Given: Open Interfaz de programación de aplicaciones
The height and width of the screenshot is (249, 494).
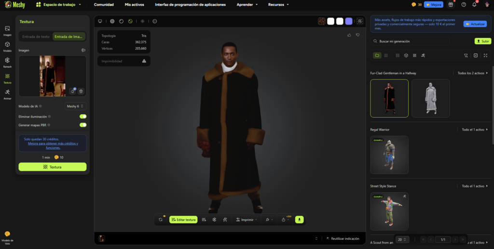Looking at the screenshot, I should click(190, 5).
